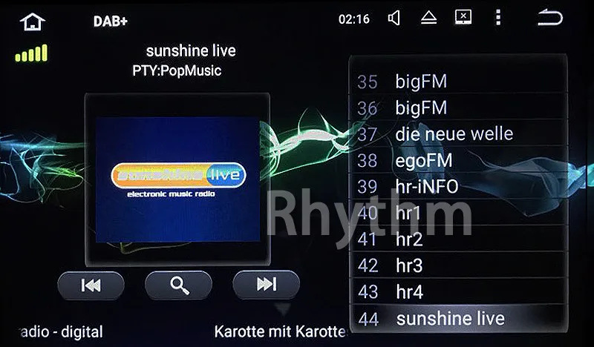Select station 41 hr2
This screenshot has width=594, height=347.
click(x=458, y=239)
